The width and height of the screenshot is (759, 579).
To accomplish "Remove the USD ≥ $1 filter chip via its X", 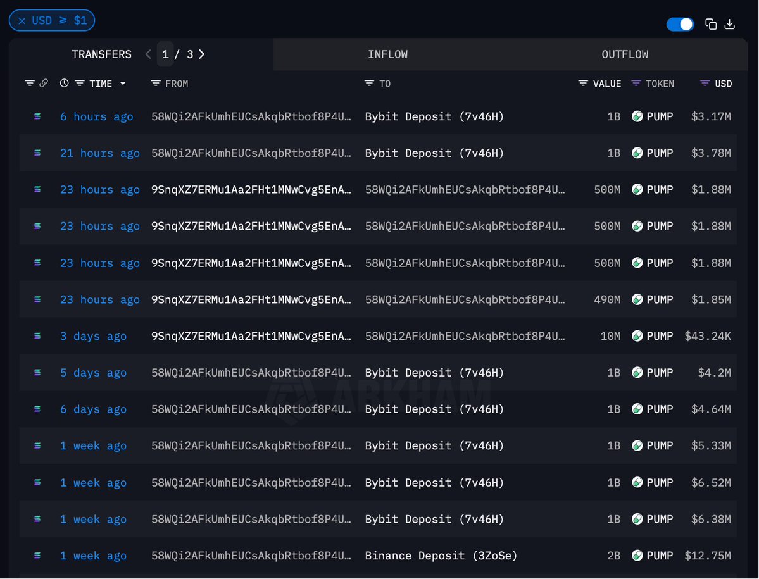I will tap(22, 21).
